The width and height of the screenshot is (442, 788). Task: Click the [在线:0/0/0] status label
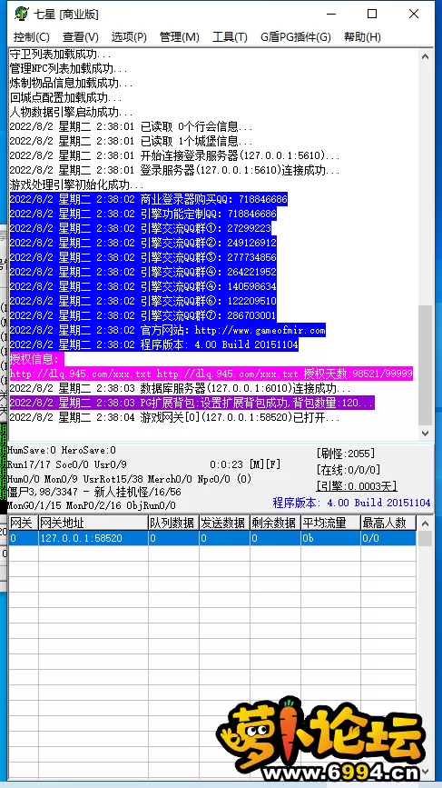click(349, 470)
